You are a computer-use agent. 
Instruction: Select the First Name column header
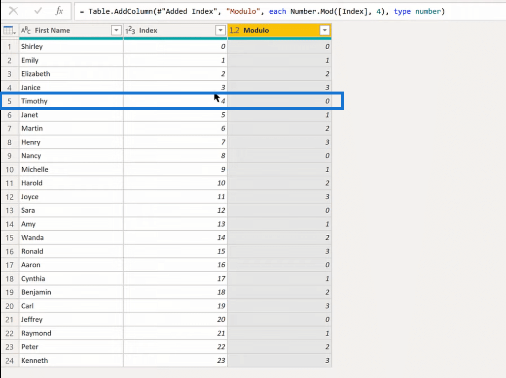[71, 30]
